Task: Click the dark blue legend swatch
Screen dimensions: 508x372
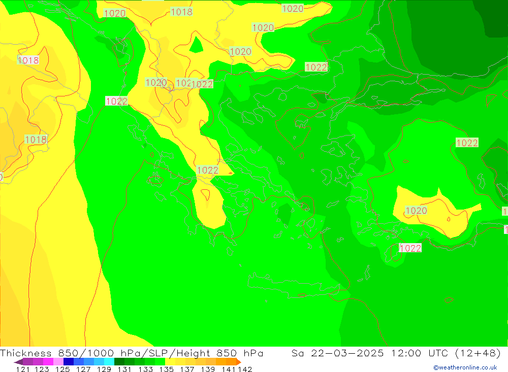Action: 69,362
